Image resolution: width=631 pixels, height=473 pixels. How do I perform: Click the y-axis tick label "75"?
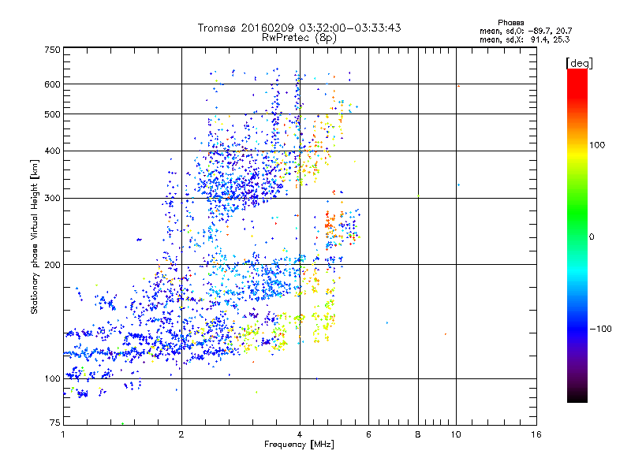pyautogui.click(x=55, y=423)
